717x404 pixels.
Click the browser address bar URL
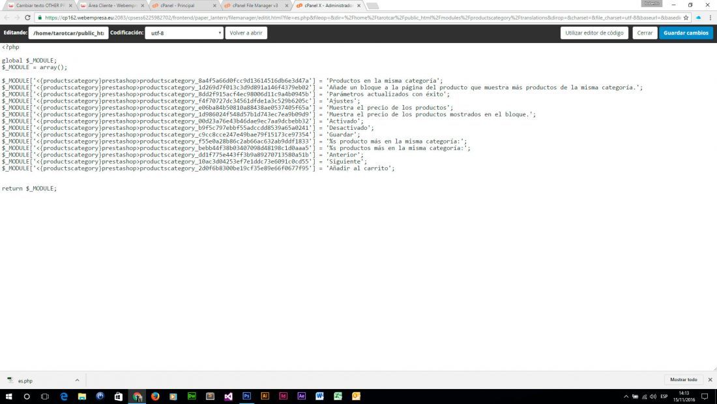coord(362,18)
